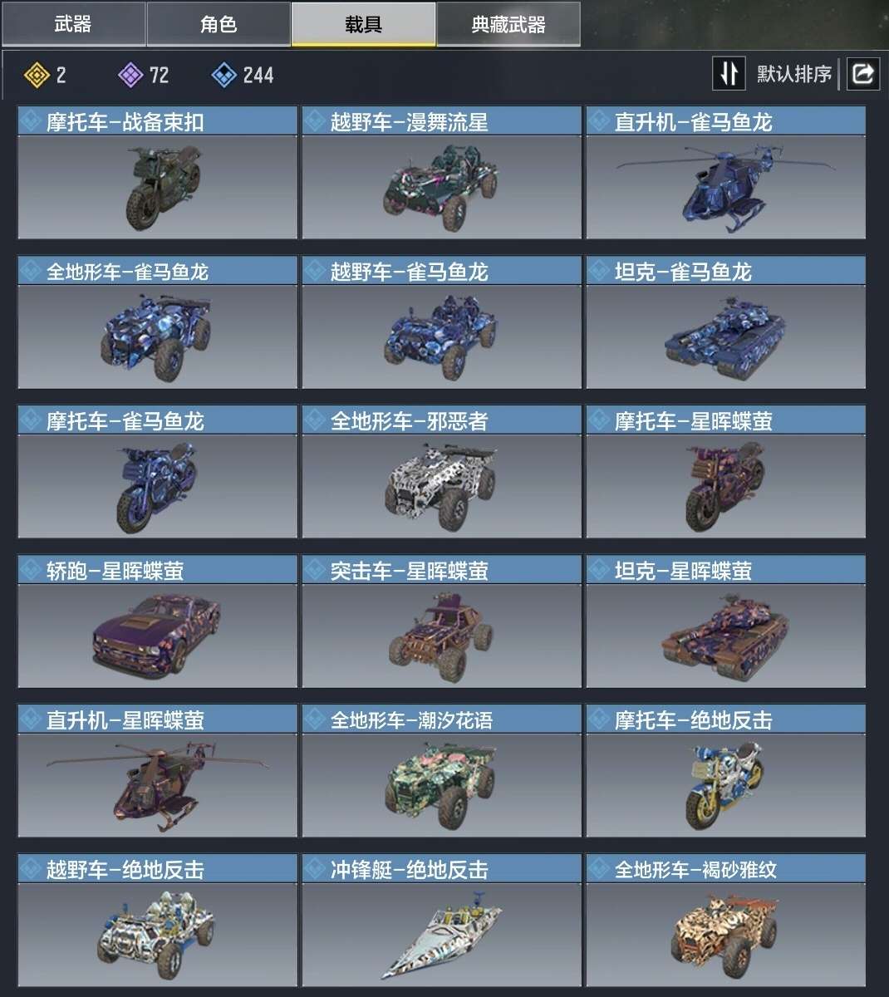This screenshot has width=889, height=997.
Task: Click the gold currency diamond icon
Action: (37, 76)
